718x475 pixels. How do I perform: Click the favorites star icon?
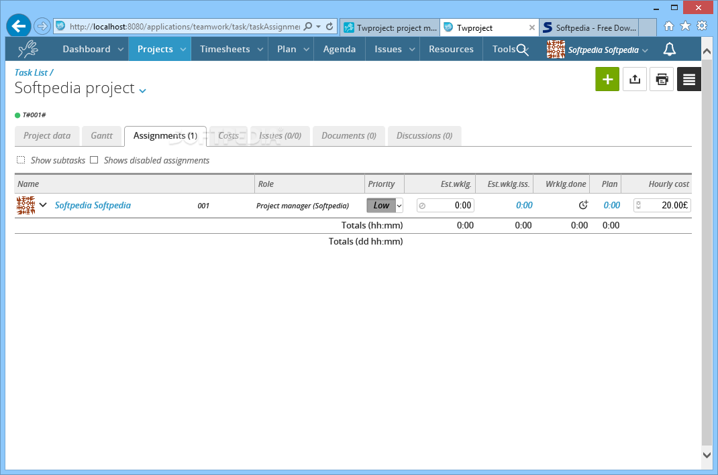pyautogui.click(x=686, y=26)
